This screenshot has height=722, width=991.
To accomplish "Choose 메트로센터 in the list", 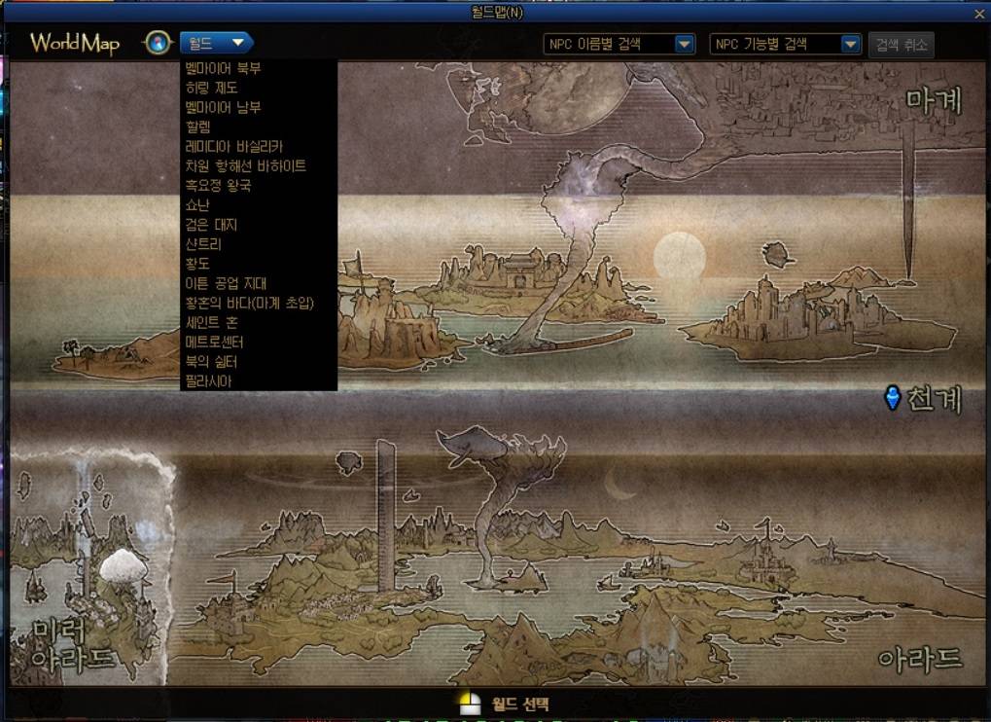I will [214, 343].
